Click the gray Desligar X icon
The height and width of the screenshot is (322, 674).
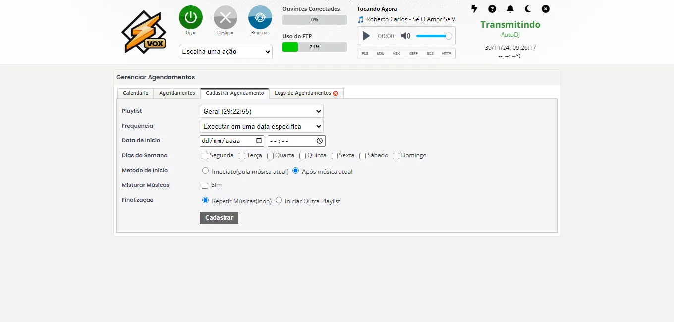pos(225,17)
